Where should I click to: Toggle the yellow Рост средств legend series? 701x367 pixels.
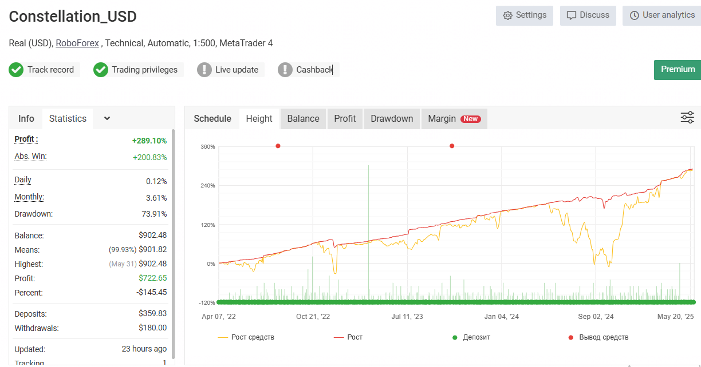(x=246, y=337)
